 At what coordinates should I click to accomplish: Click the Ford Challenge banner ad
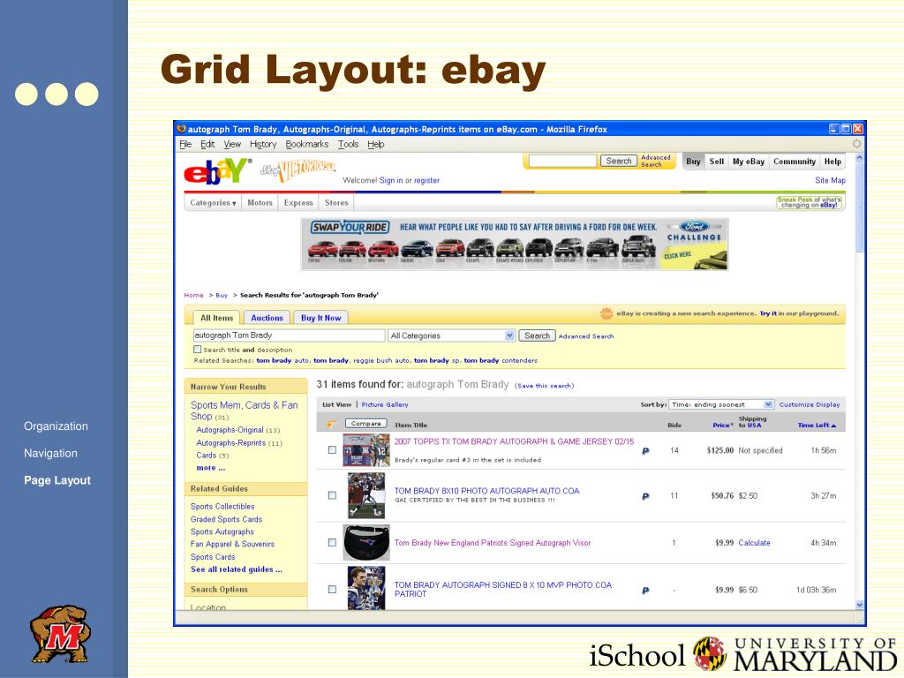pyautogui.click(x=515, y=244)
